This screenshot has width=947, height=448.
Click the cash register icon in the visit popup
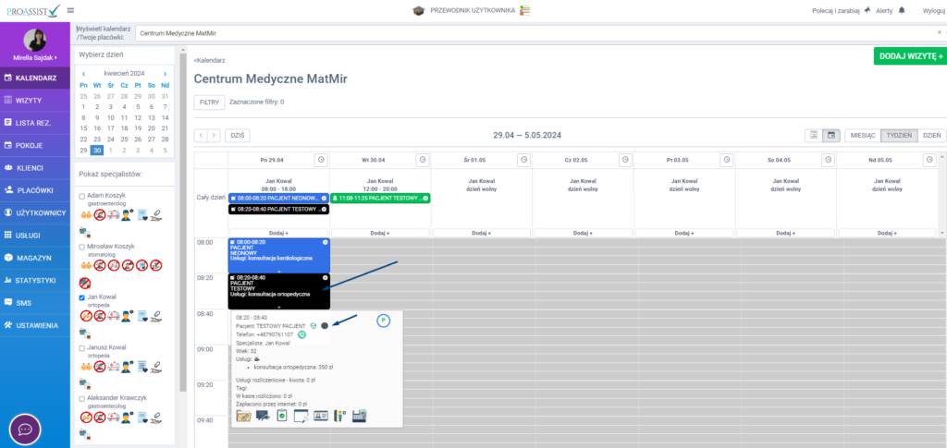click(x=360, y=416)
